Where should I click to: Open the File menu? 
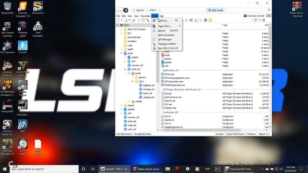coord(118,16)
